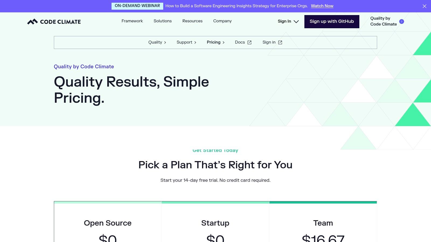Image resolution: width=431 pixels, height=242 pixels.
Task: Follow the Watch Now webinar link
Action: pos(322,6)
